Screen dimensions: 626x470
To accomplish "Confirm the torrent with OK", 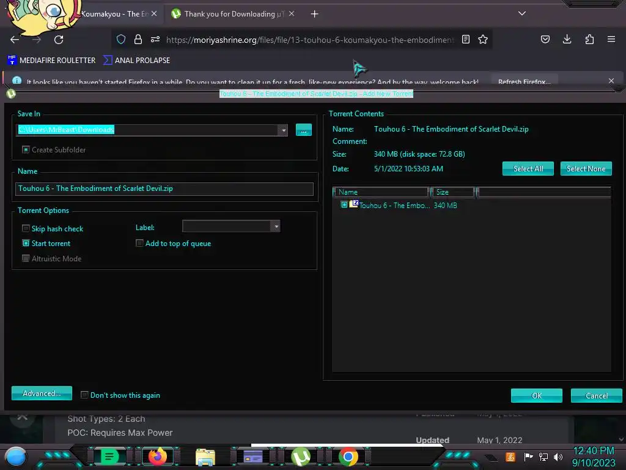I will [x=537, y=396].
